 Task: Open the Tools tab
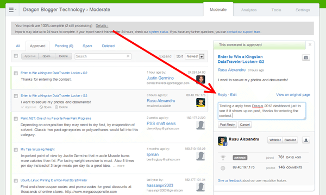pyautogui.click(x=276, y=10)
